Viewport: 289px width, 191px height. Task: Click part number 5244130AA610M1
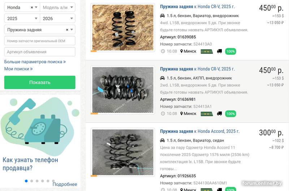210,183
